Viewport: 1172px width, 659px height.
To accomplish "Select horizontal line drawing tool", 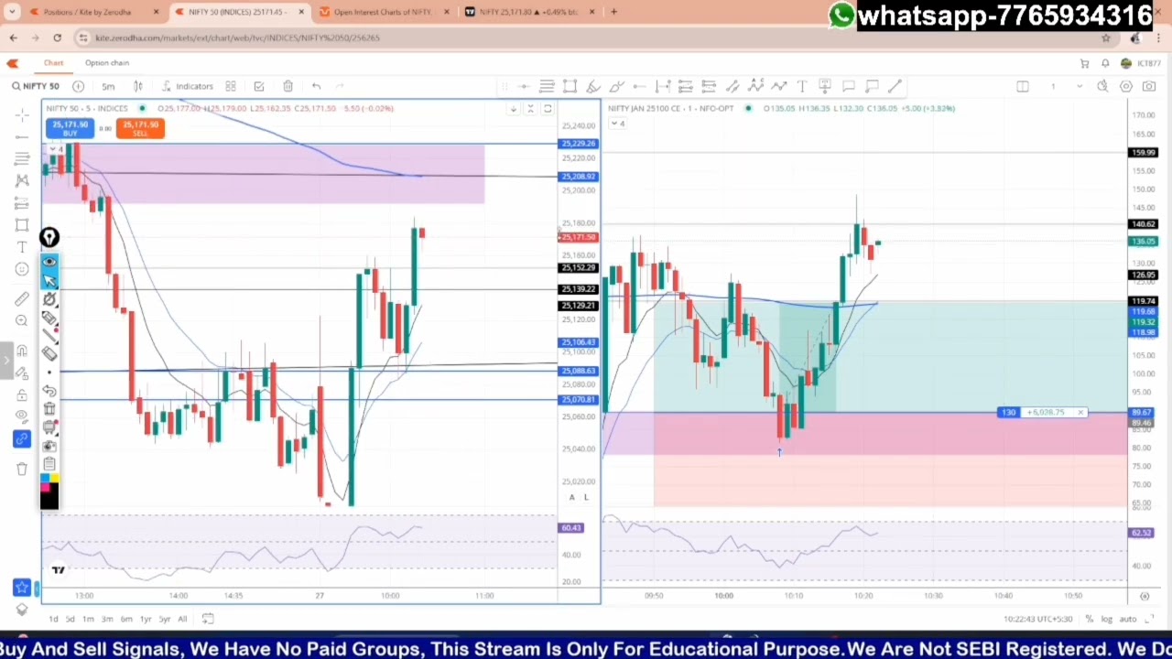I will [x=523, y=86].
